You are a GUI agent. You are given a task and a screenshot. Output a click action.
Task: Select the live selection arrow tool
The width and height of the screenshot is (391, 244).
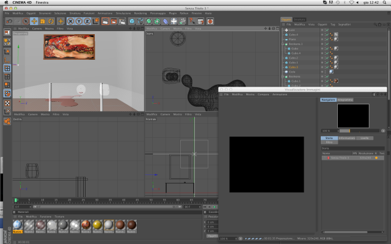[26, 21]
